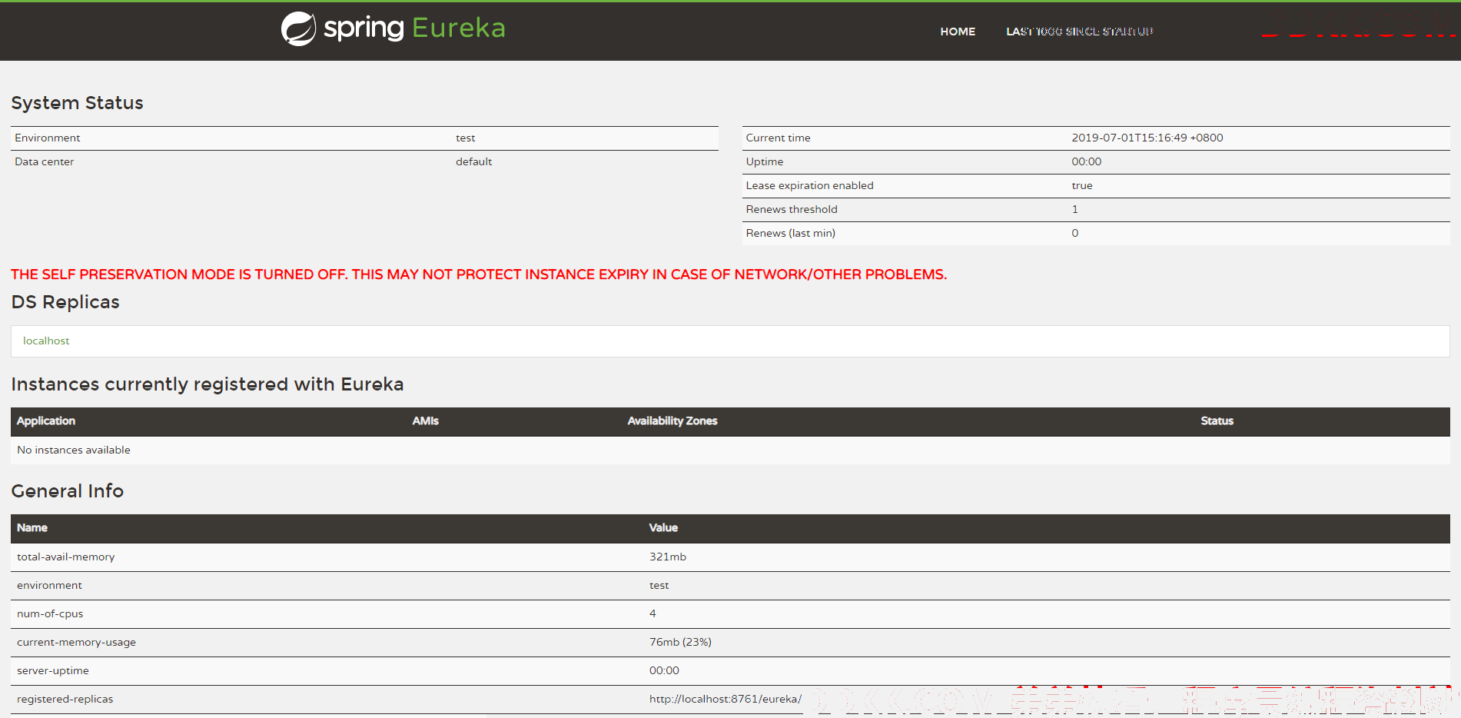Viewport: 1461px width, 718px height.
Task: Click the Availability Zones column header
Action: point(672,420)
